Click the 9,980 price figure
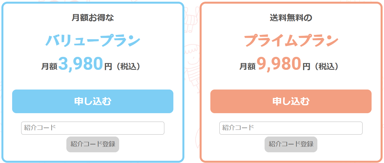 point(279,64)
